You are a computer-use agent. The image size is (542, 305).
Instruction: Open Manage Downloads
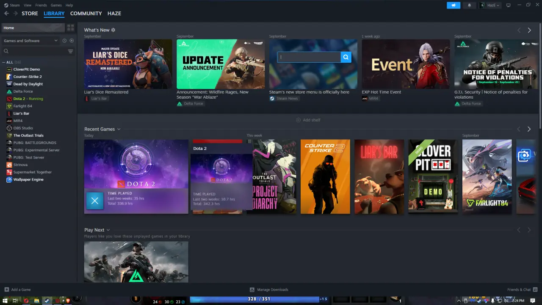click(x=269, y=290)
